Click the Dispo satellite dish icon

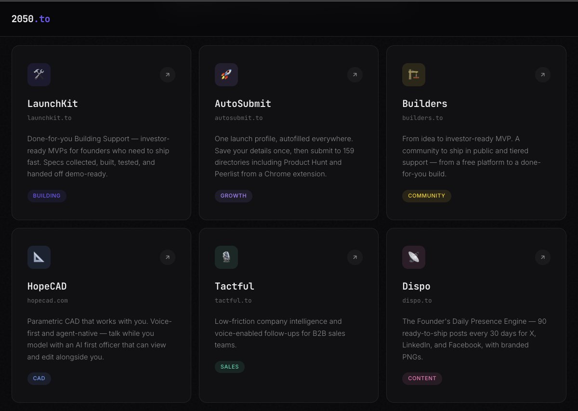pyautogui.click(x=414, y=257)
